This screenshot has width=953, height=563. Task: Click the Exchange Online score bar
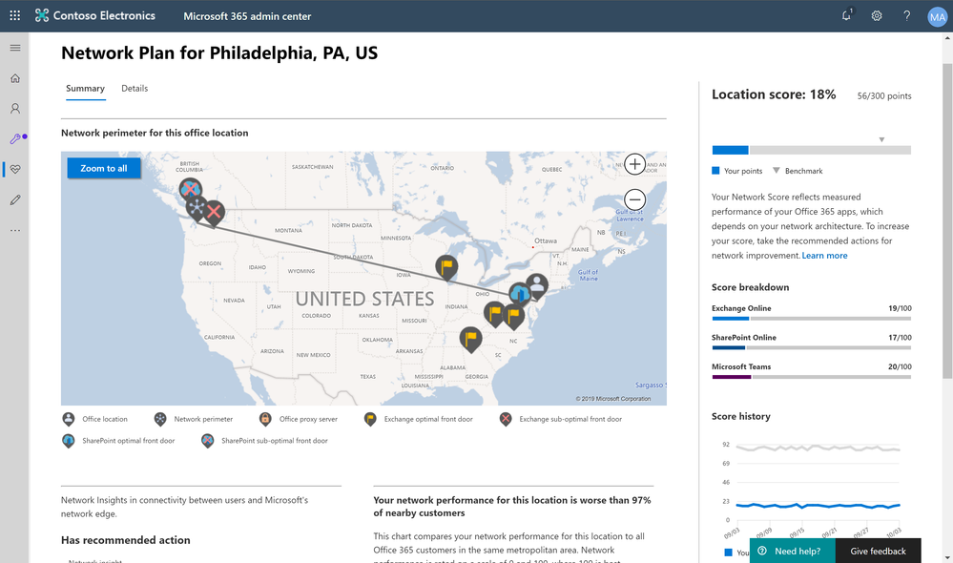tap(812, 319)
